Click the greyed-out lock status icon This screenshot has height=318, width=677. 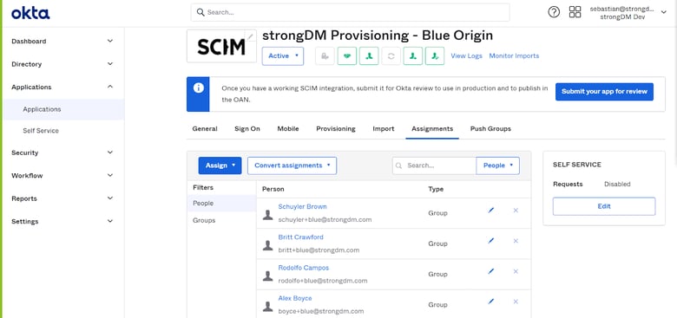pyautogui.click(x=325, y=56)
